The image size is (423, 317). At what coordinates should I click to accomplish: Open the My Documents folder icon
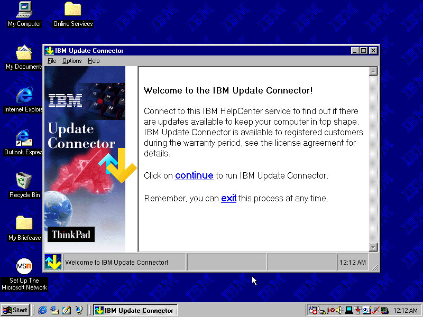pos(24,53)
